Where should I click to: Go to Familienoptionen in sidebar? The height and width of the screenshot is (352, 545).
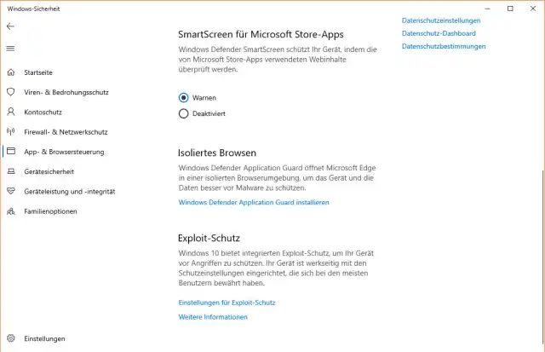[50, 211]
